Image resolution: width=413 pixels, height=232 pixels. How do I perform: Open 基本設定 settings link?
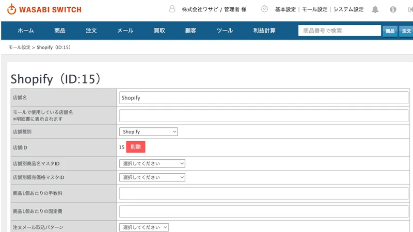click(285, 9)
